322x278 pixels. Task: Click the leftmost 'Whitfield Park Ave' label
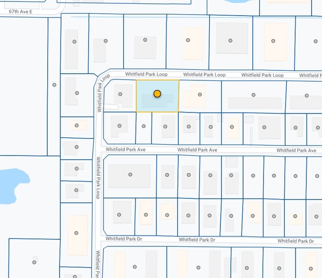click(x=126, y=149)
